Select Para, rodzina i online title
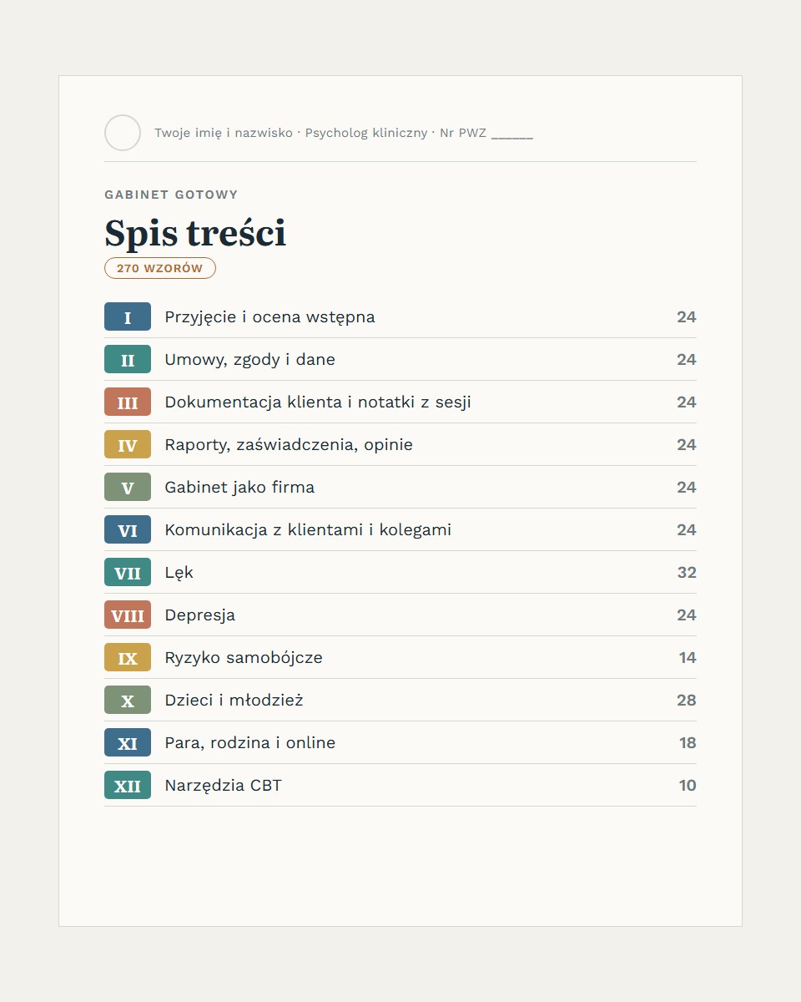This screenshot has height=1002, width=801. click(249, 743)
